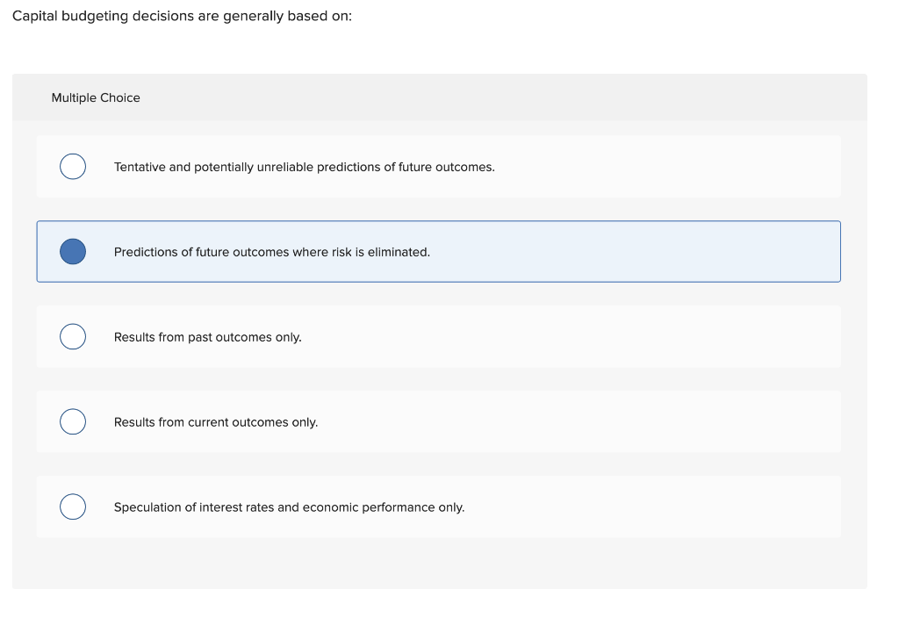Pick the 'Results from current outcomes only' answer
The image size is (899, 618).
pos(439,421)
